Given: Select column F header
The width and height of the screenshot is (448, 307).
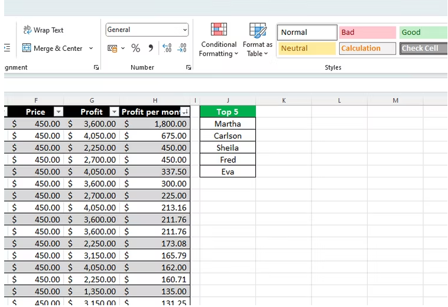Looking at the screenshot, I should (x=35, y=101).
